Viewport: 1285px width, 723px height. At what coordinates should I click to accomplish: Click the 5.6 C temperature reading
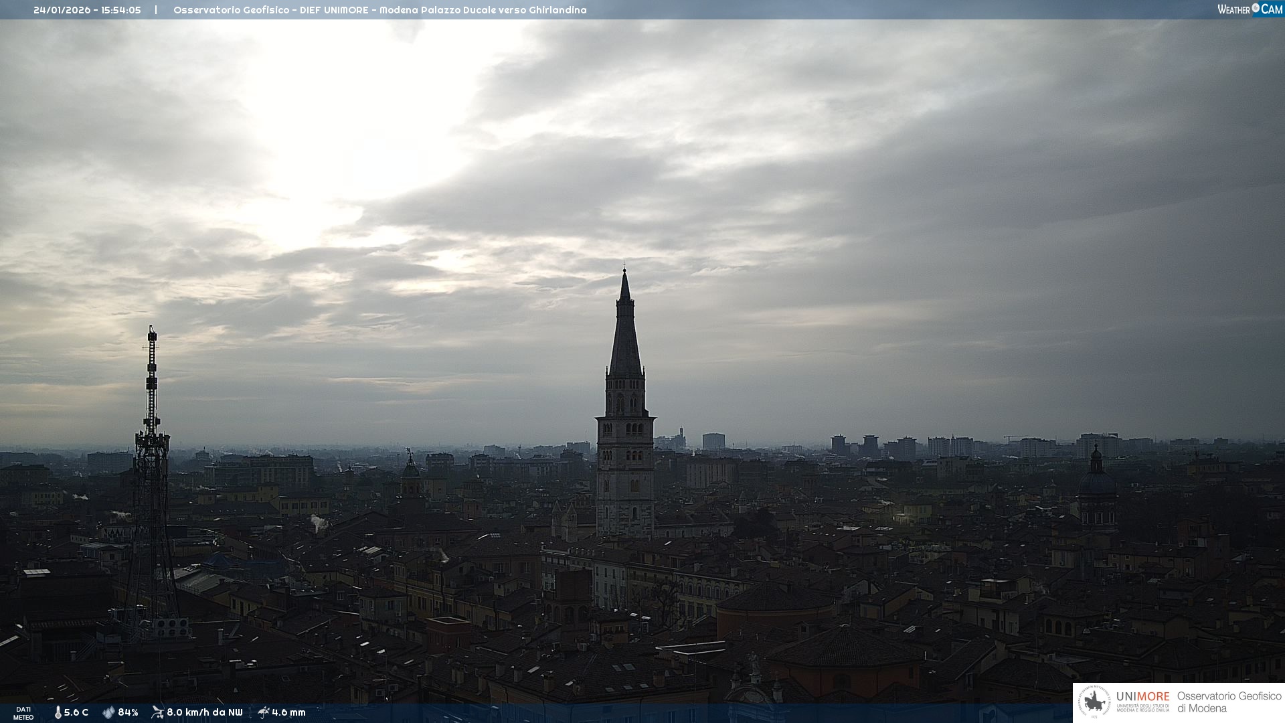point(76,712)
